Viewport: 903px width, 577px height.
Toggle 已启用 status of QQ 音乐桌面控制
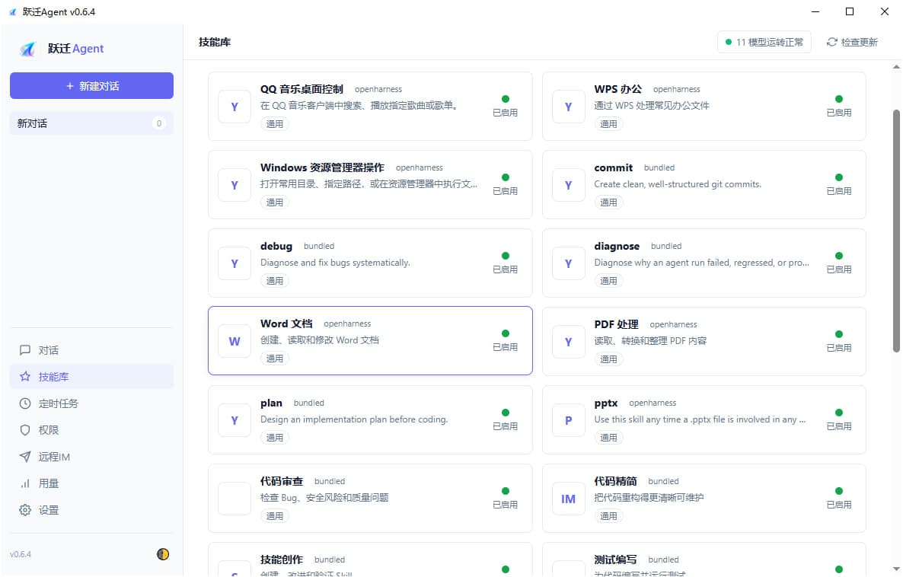[x=505, y=106]
